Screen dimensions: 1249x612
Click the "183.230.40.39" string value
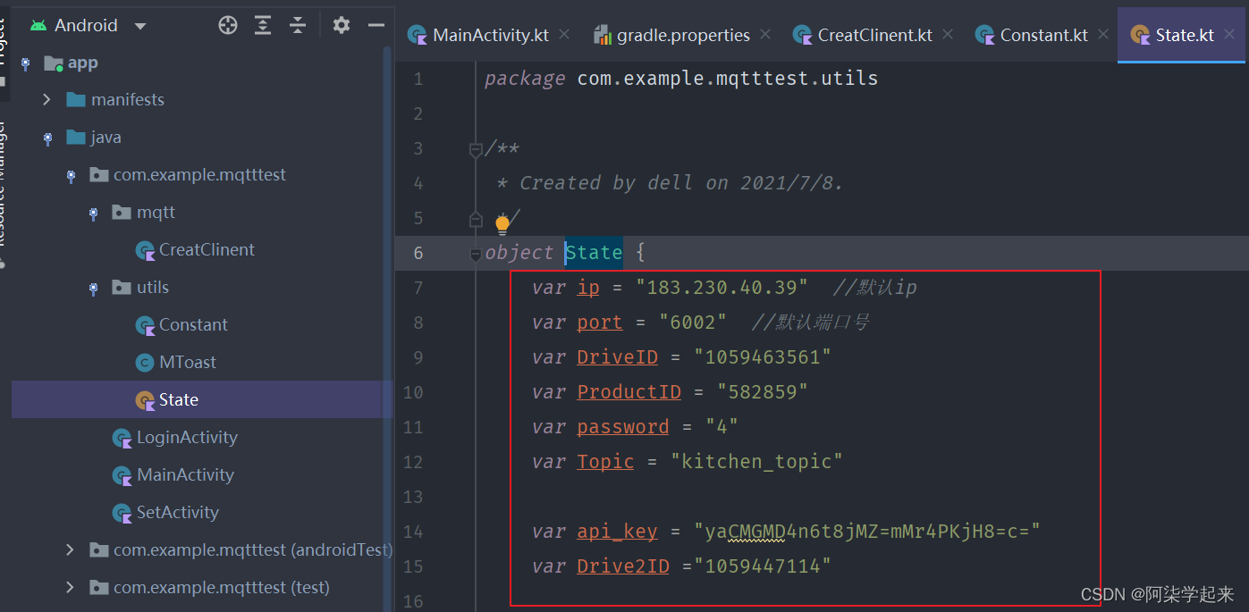(x=722, y=288)
